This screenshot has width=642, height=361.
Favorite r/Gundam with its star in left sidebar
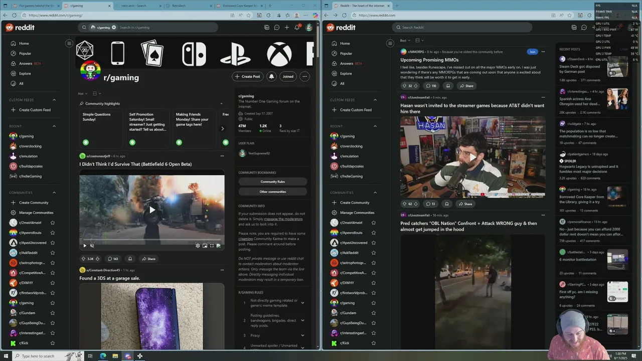point(53,313)
